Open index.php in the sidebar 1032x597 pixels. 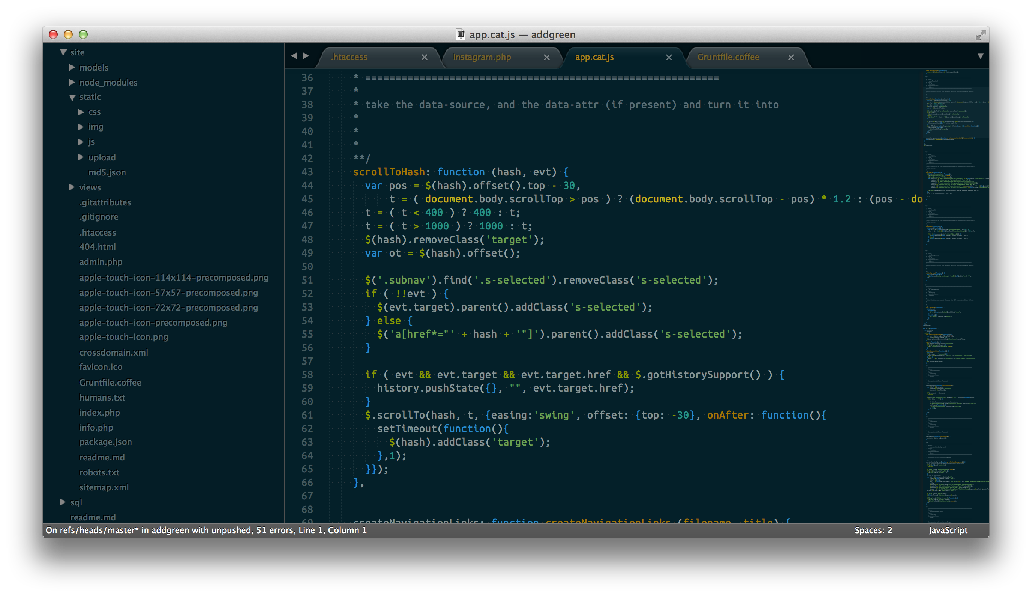pyautogui.click(x=99, y=412)
